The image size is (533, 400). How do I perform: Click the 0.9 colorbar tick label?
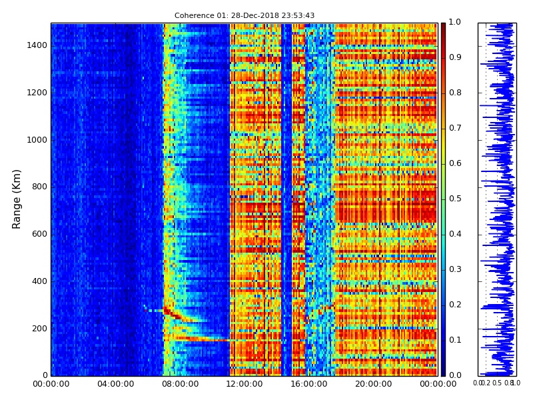(x=455, y=57)
